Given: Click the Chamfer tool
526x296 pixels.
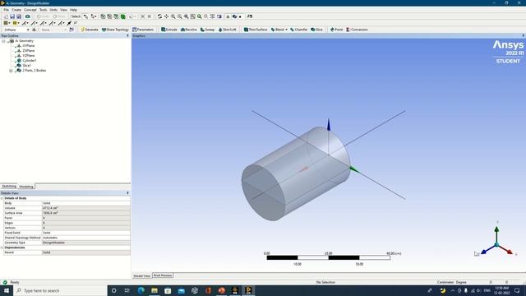Looking at the screenshot, I should [x=299, y=30].
